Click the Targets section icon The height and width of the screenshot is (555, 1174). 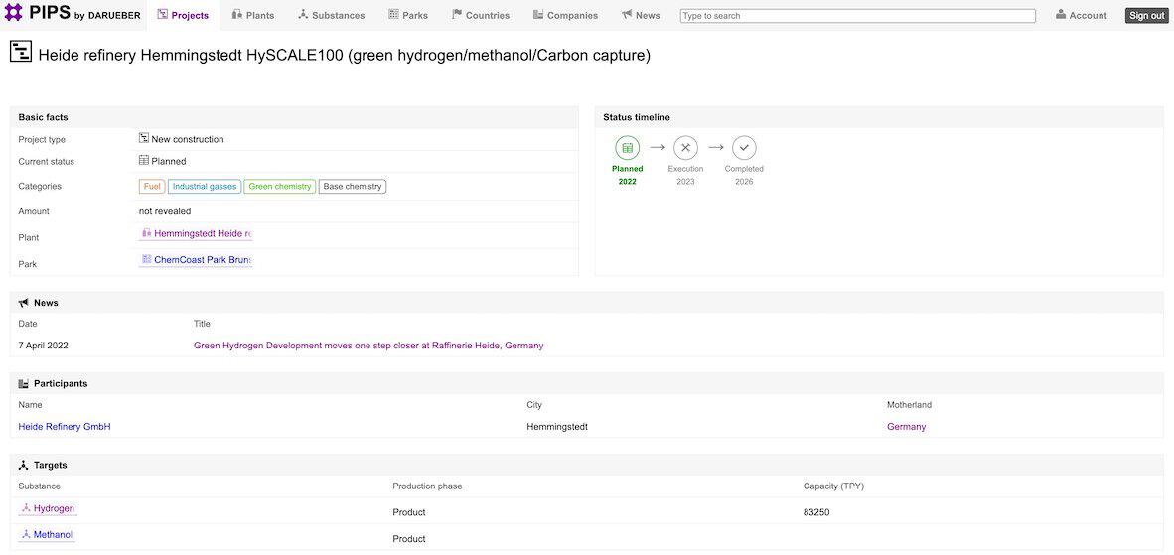23,466
